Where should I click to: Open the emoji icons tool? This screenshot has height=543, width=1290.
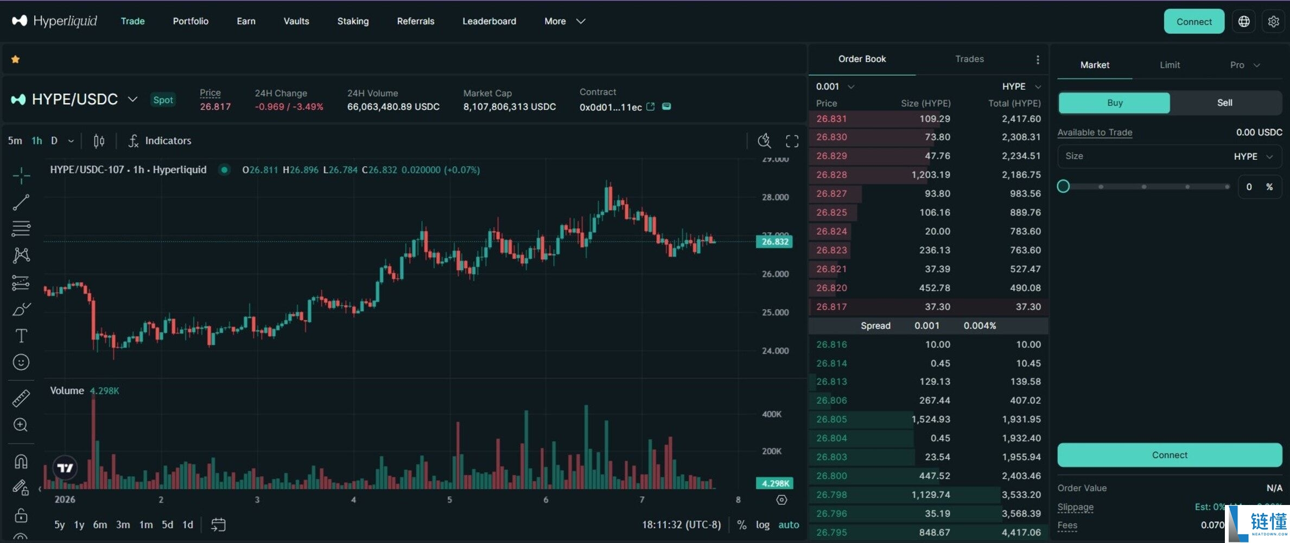coord(21,362)
